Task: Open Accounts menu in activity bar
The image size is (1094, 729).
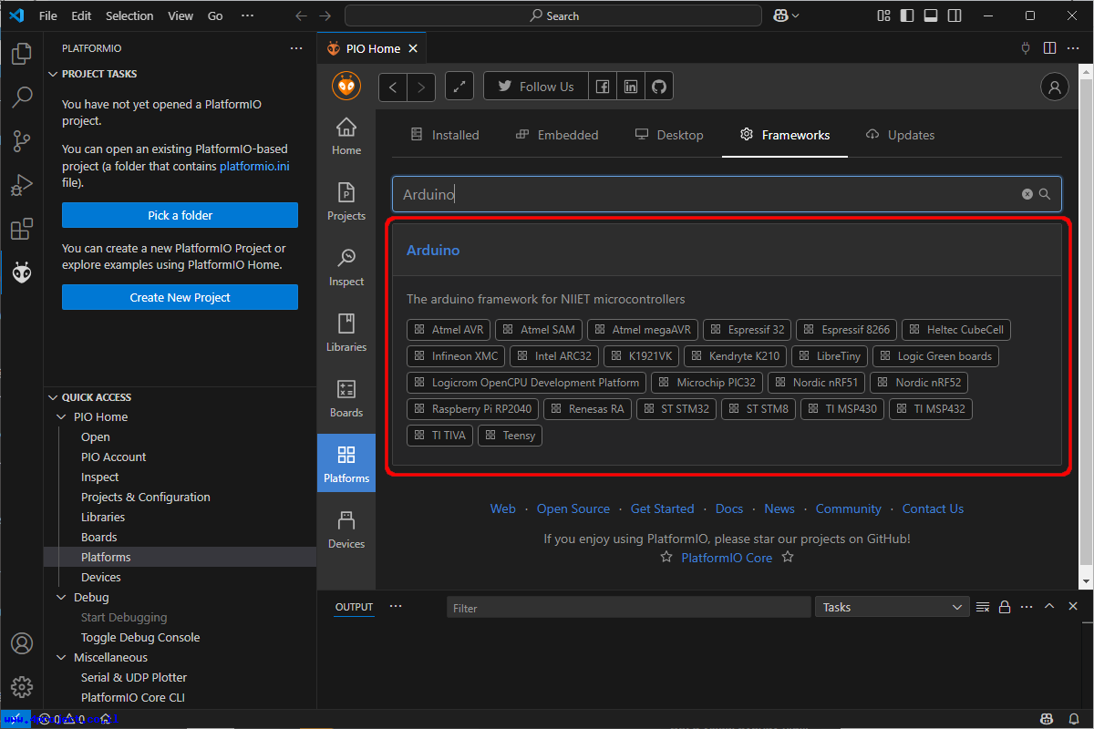Action: point(22,643)
